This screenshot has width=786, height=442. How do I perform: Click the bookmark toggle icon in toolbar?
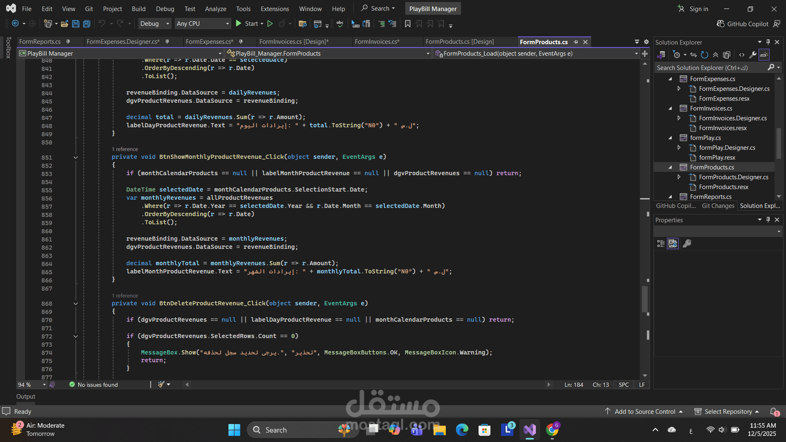point(407,24)
